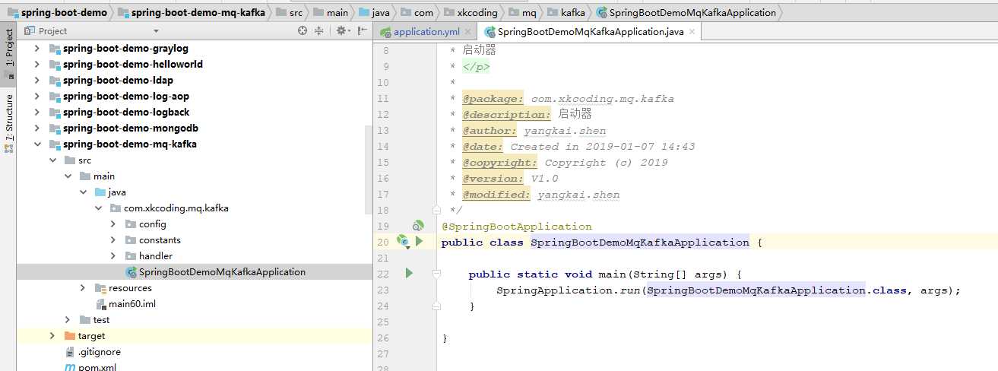The width and height of the screenshot is (998, 371).
Task: Click the src breadcrumb
Action: (290, 12)
